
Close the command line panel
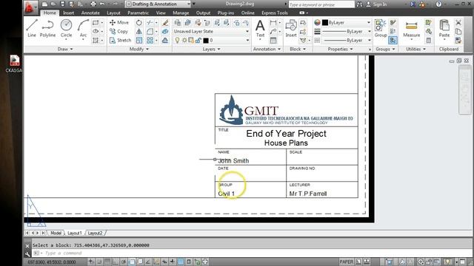click(27, 246)
